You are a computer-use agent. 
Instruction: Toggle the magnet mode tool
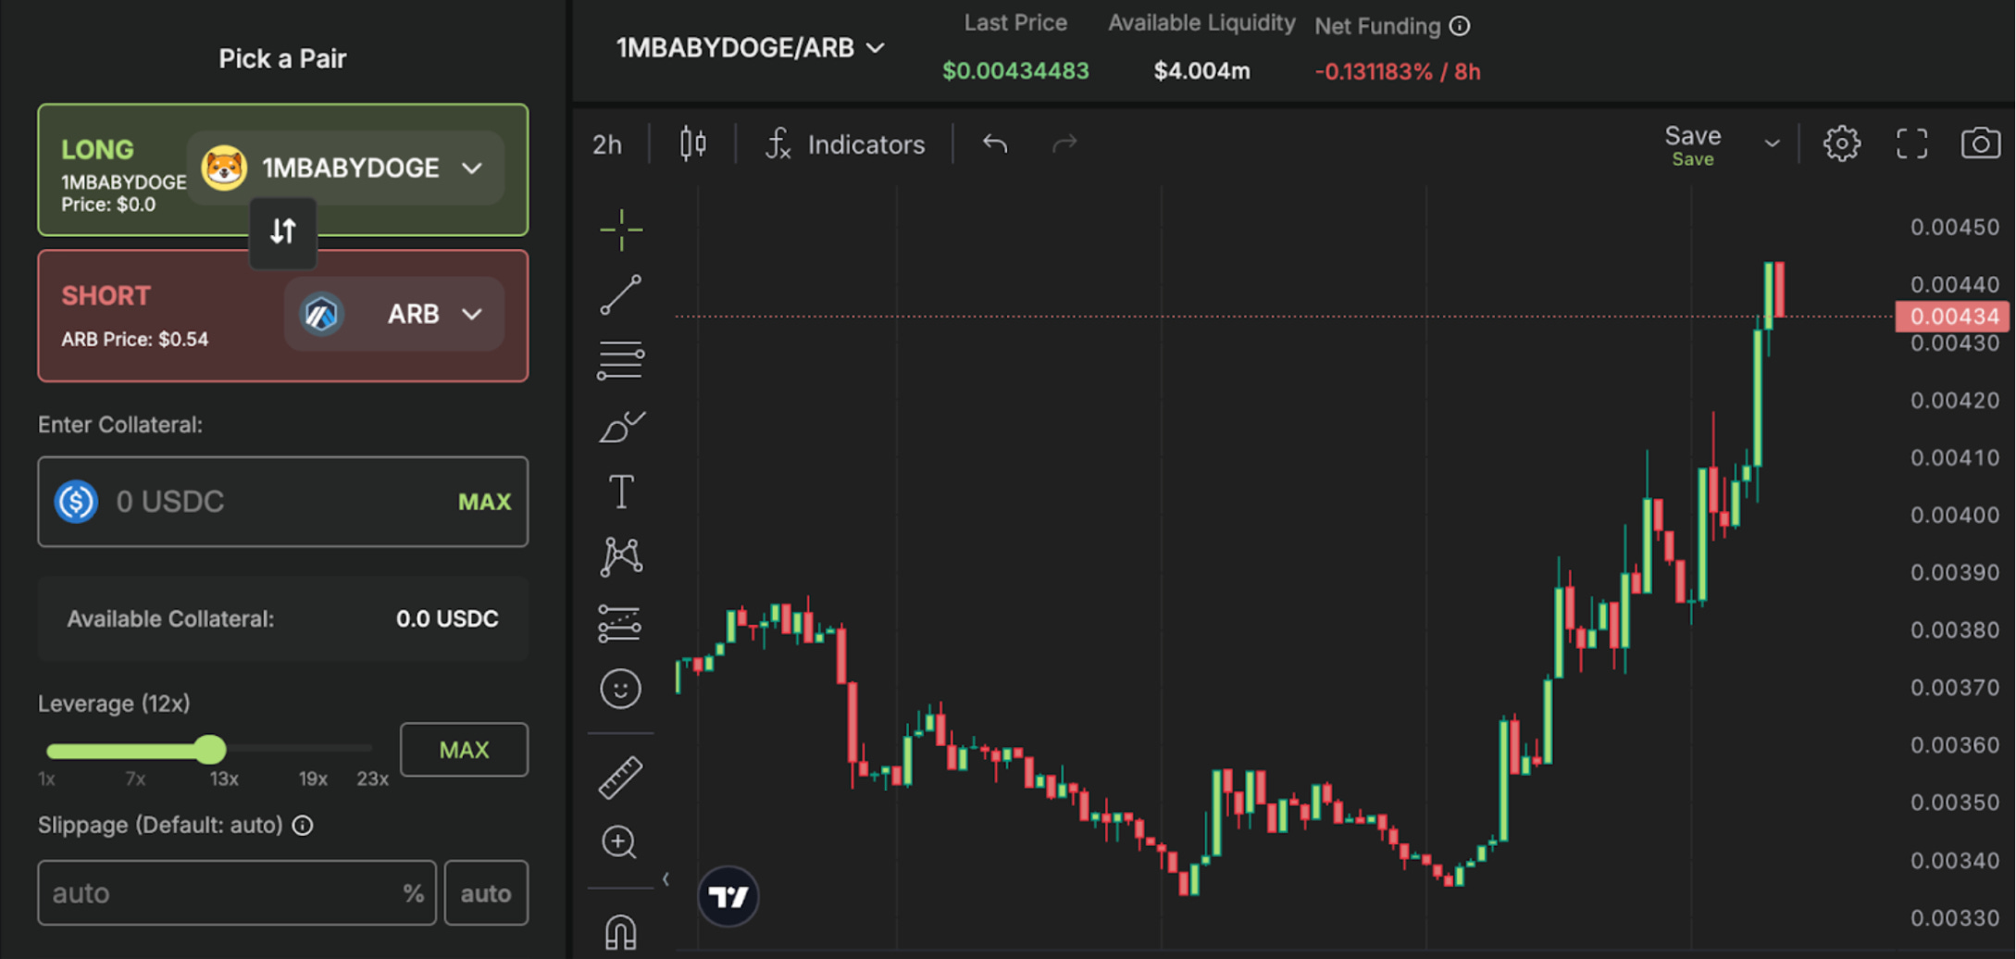[620, 932]
